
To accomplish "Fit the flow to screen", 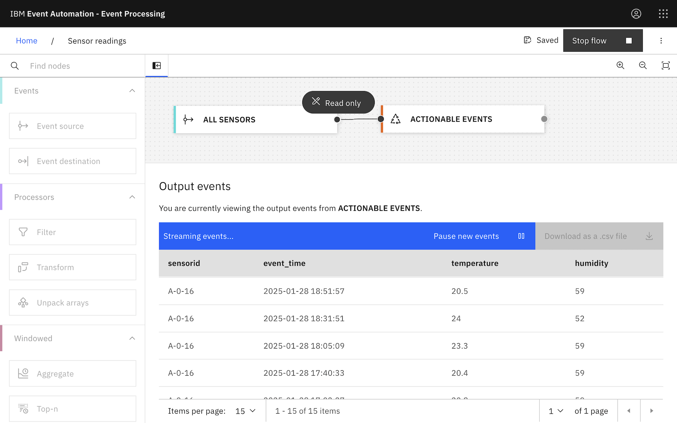I will pos(665,65).
